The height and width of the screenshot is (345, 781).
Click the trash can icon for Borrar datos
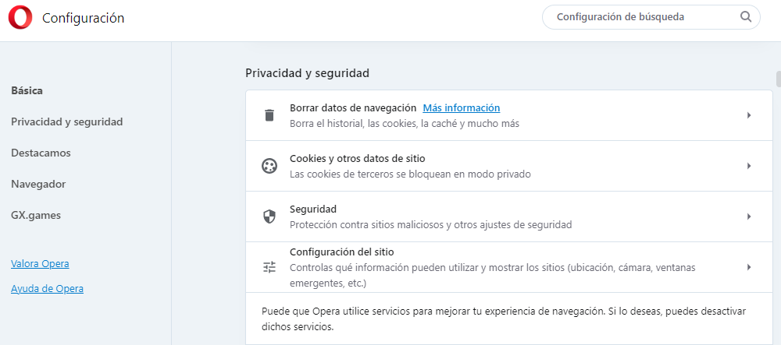point(269,115)
